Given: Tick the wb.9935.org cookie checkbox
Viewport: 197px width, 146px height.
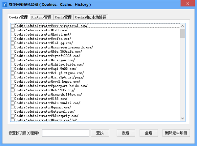Looking at the screenshot, I should (x=12, y=90).
